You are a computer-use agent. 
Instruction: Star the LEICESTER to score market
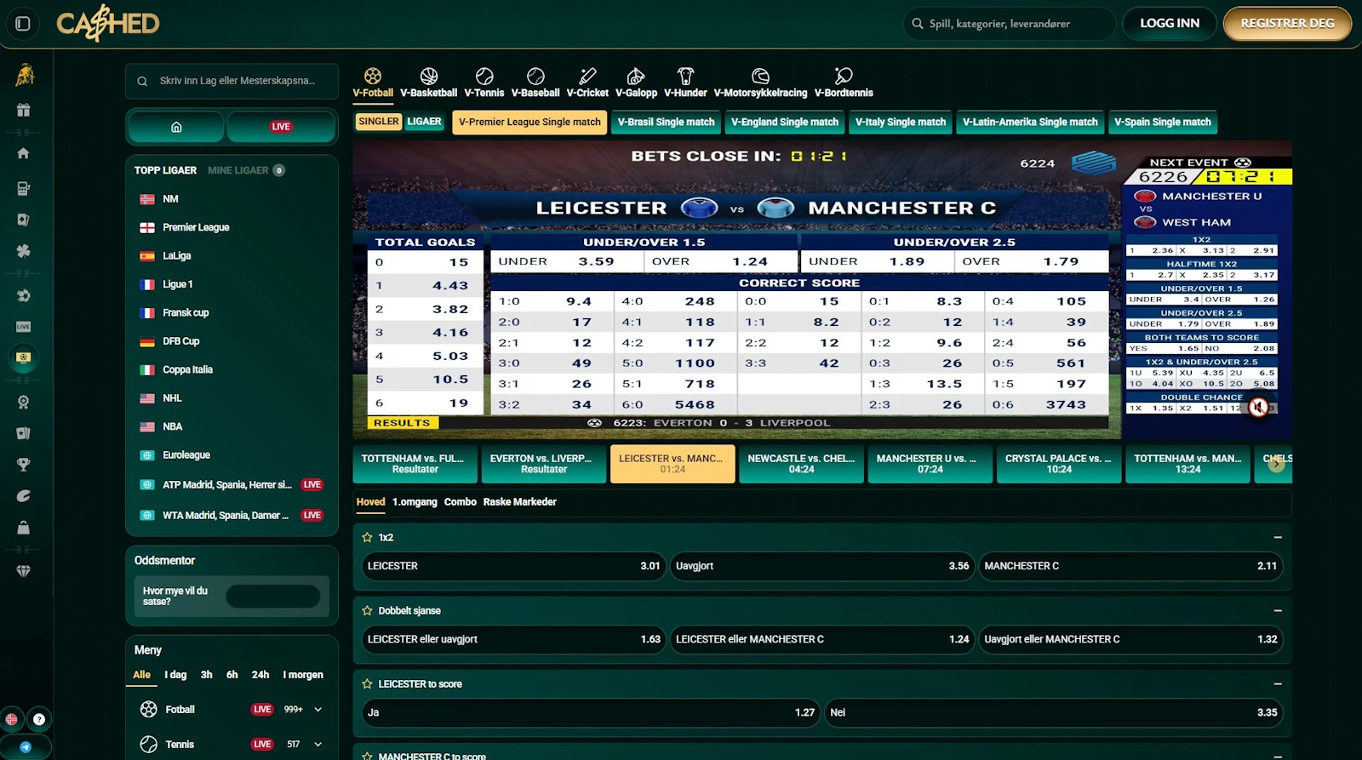[367, 684]
